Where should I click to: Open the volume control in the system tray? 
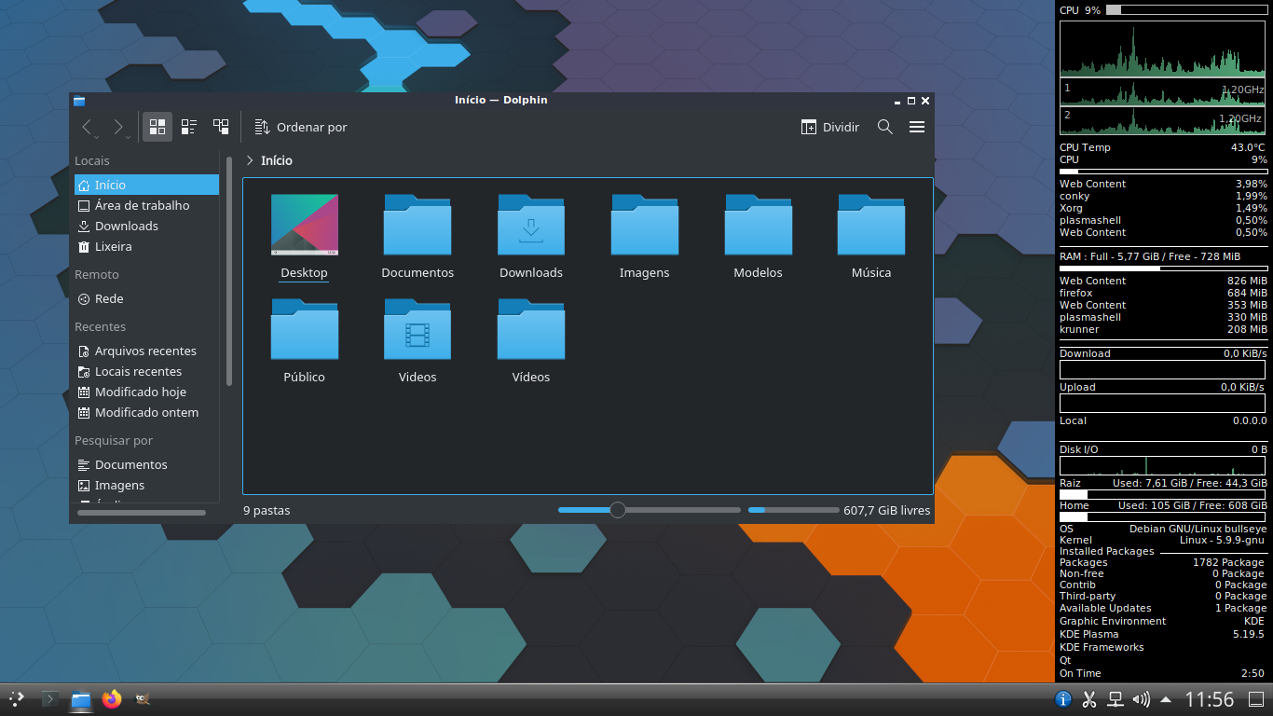tap(1141, 698)
